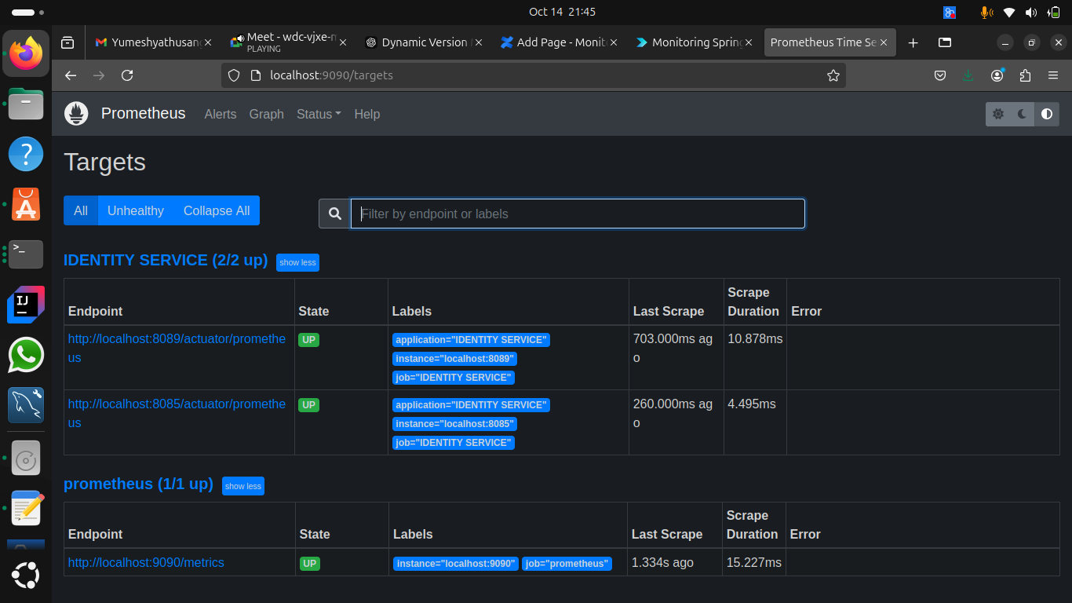Image resolution: width=1072 pixels, height=603 pixels.
Task: Click the address bar showing localhost:9090/targets
Action: 534,75
